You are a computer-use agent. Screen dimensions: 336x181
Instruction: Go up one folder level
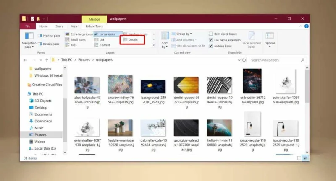(x=47, y=60)
